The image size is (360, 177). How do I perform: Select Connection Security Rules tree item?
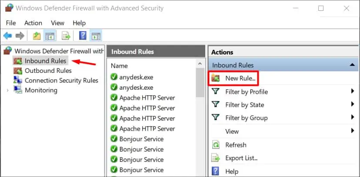point(61,80)
